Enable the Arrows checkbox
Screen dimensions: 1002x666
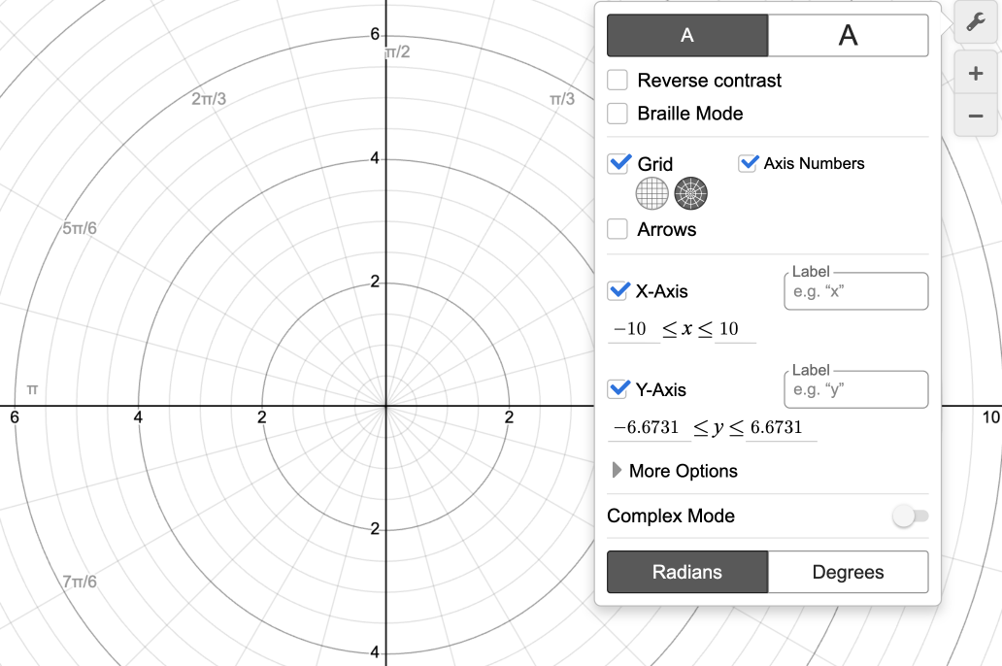coord(618,230)
